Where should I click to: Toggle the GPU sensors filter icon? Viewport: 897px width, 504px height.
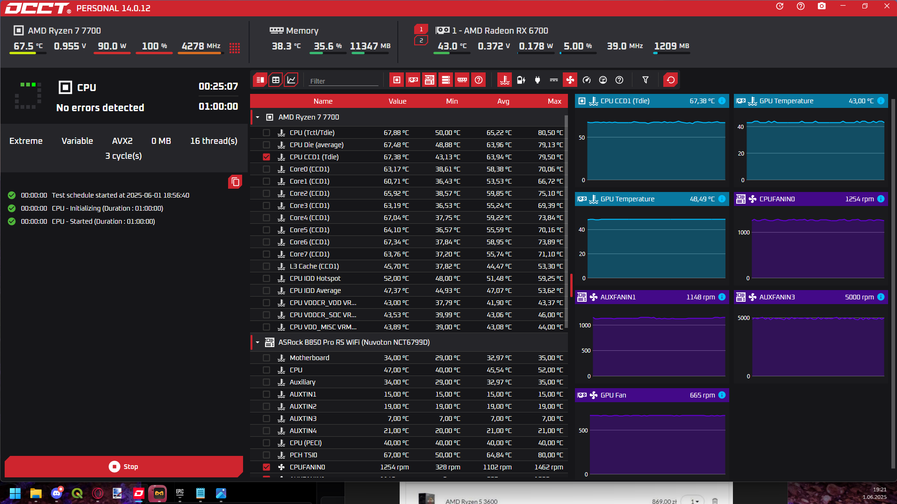[413, 80]
